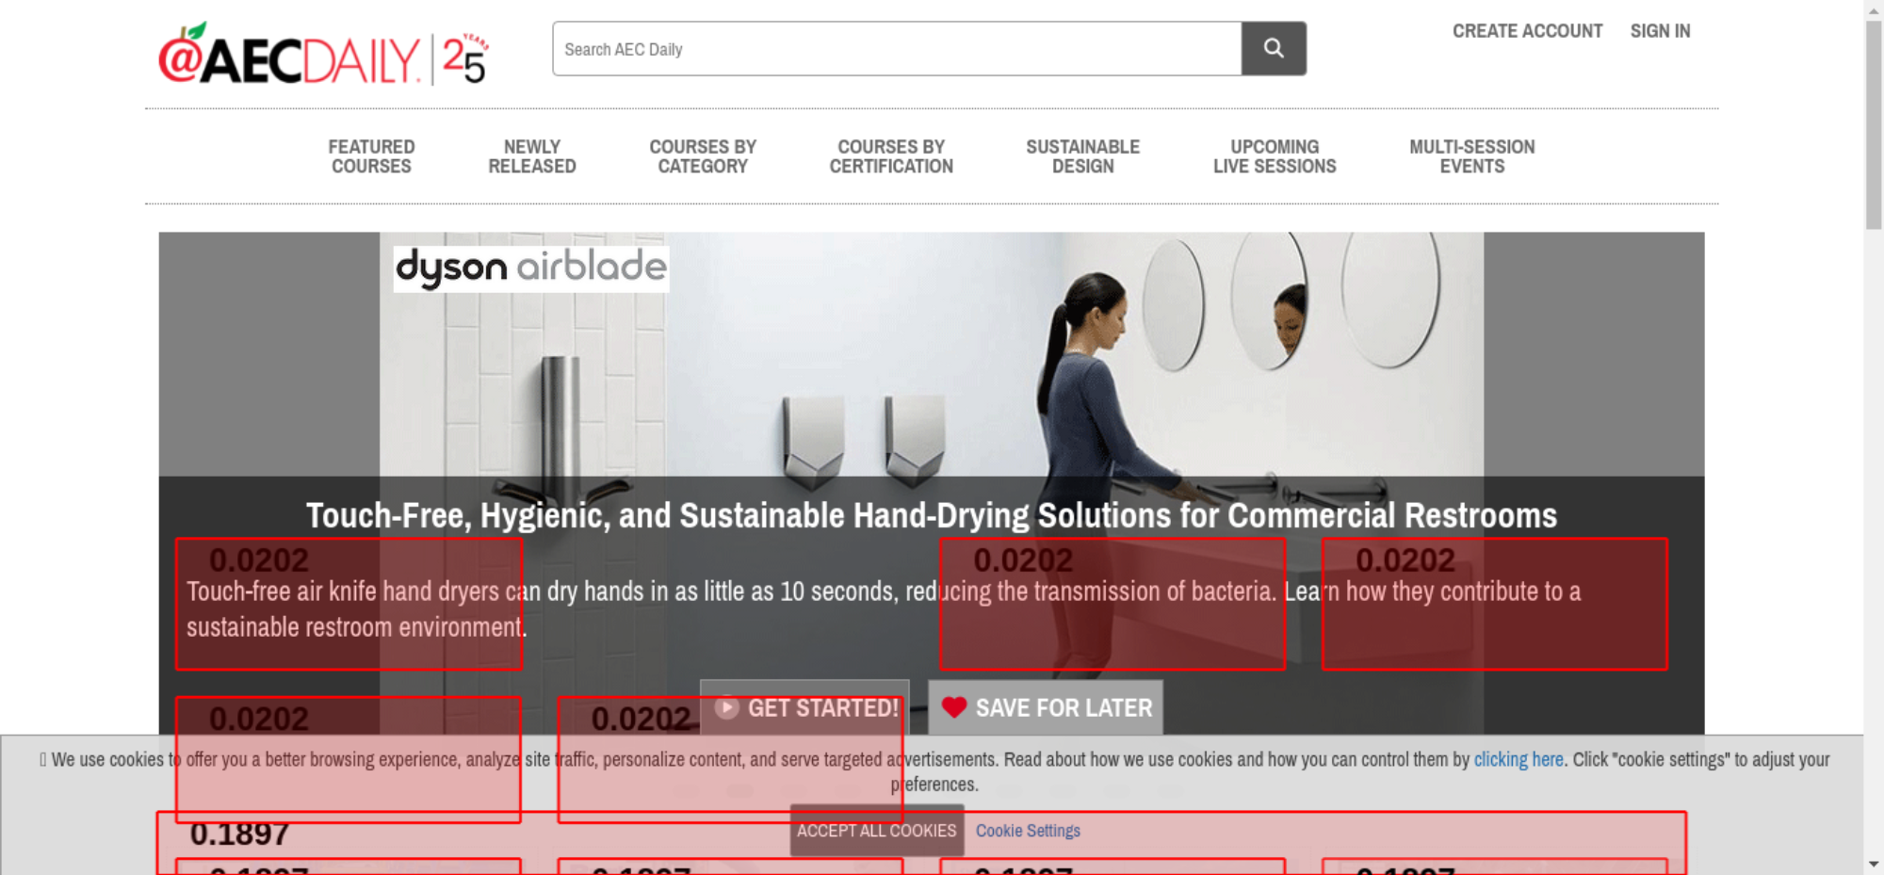Go to Newly Released courses
Image resolution: width=1884 pixels, height=875 pixels.
coord(531,156)
